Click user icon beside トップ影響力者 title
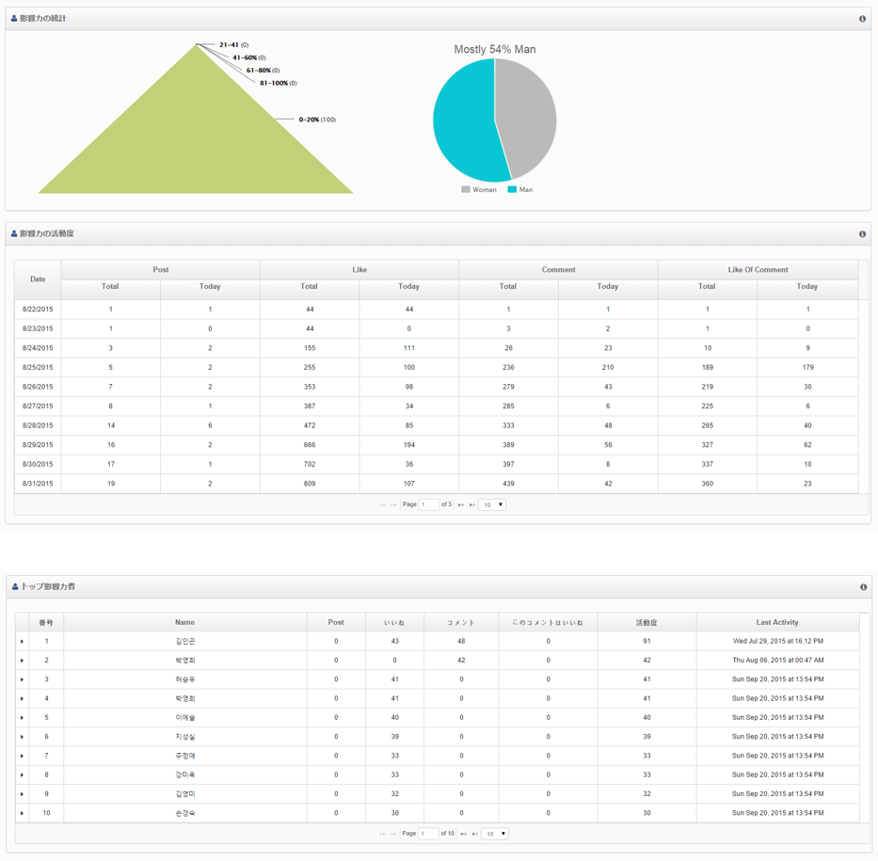The width and height of the screenshot is (878, 861). tap(15, 587)
